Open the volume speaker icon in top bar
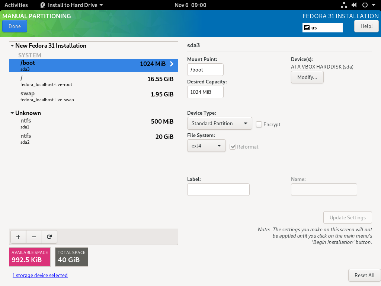This screenshot has width=381, height=286. 354,5
